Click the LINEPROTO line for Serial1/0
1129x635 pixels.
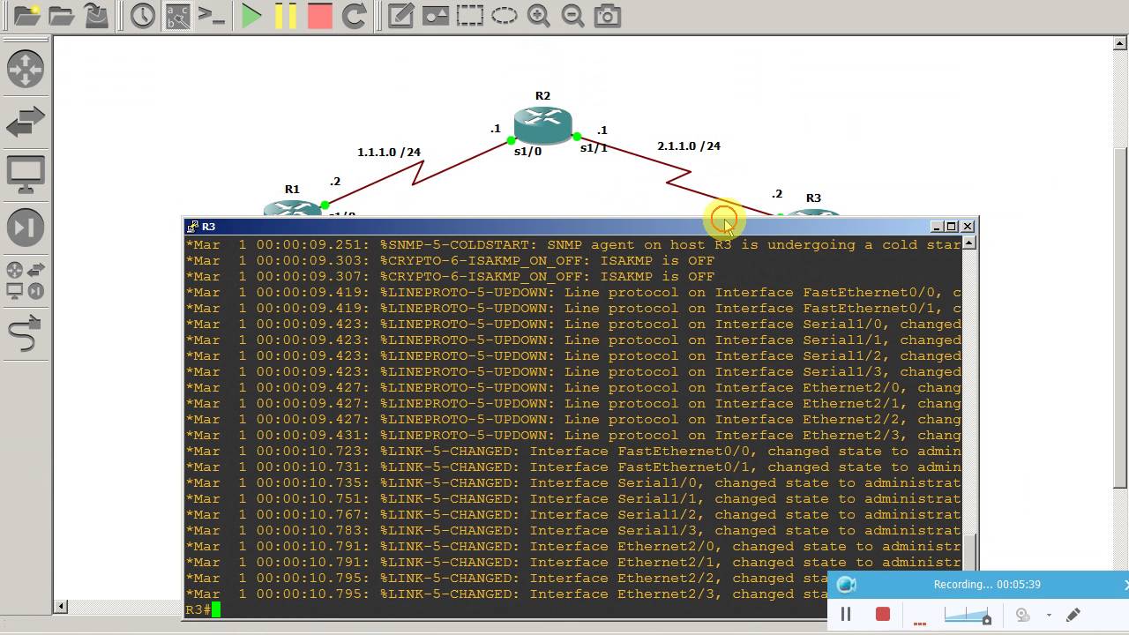pyautogui.click(x=573, y=324)
